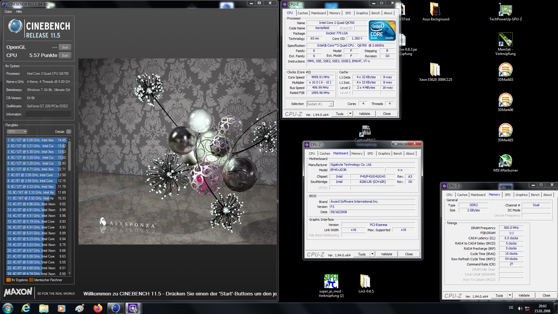Click the network tray icon

point(527,308)
